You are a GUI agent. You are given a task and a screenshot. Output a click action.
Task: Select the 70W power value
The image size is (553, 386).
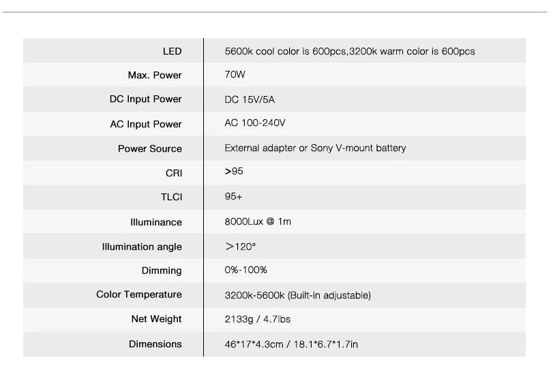(235, 75)
